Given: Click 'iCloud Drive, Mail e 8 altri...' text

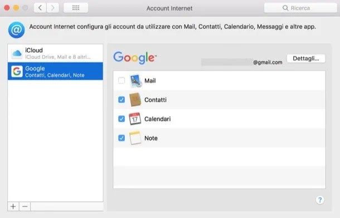Looking at the screenshot, I should point(57,57).
